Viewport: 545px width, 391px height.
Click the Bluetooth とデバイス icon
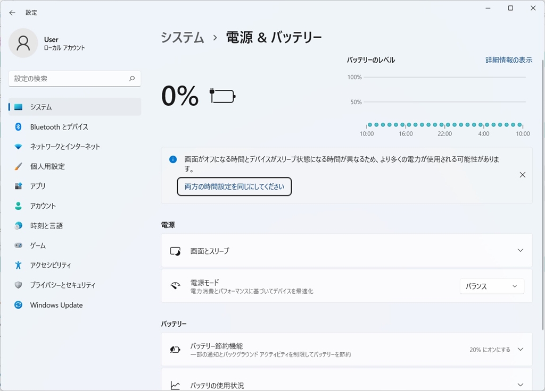point(18,127)
